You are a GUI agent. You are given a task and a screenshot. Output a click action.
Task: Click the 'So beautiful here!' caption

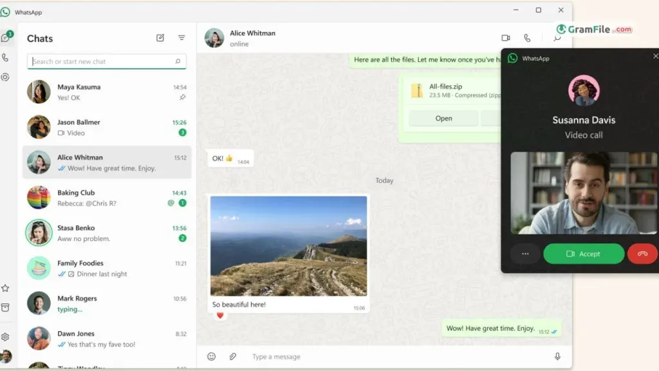coord(239,305)
